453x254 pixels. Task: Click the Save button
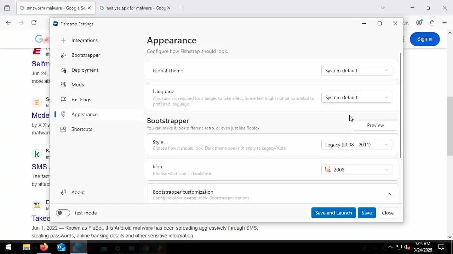coord(367,213)
